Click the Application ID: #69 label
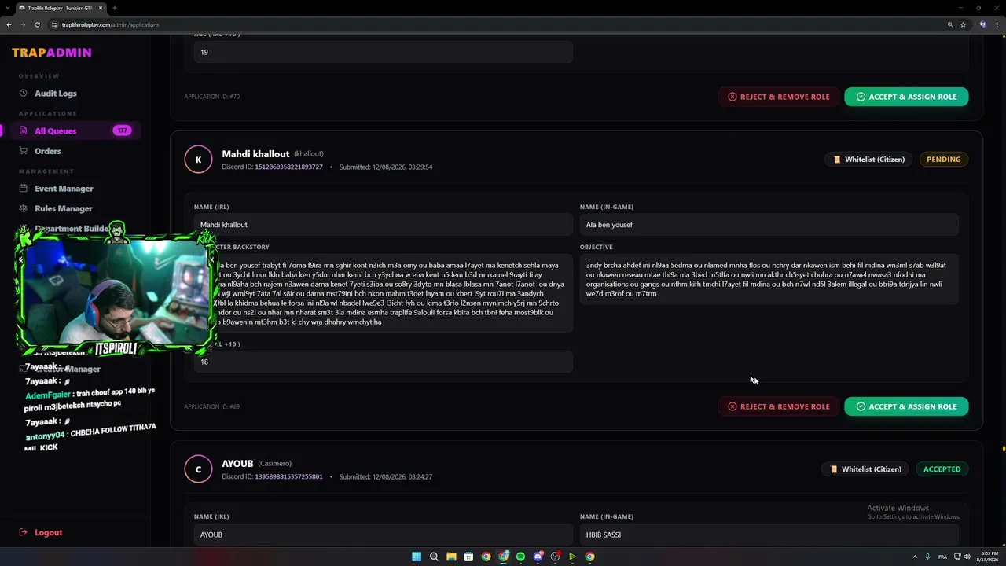 pos(212,406)
